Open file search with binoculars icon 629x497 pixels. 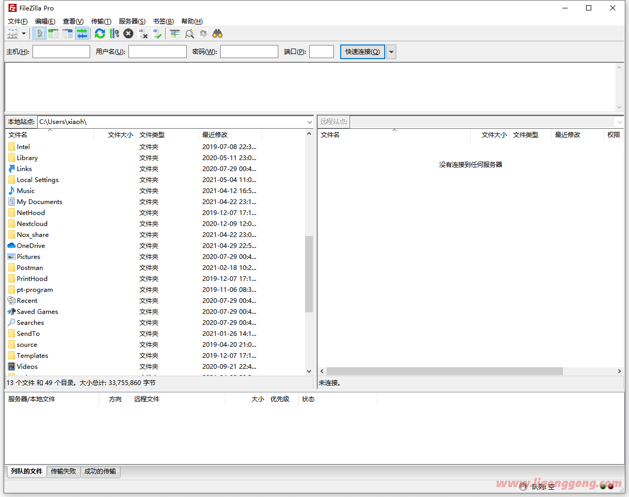218,33
